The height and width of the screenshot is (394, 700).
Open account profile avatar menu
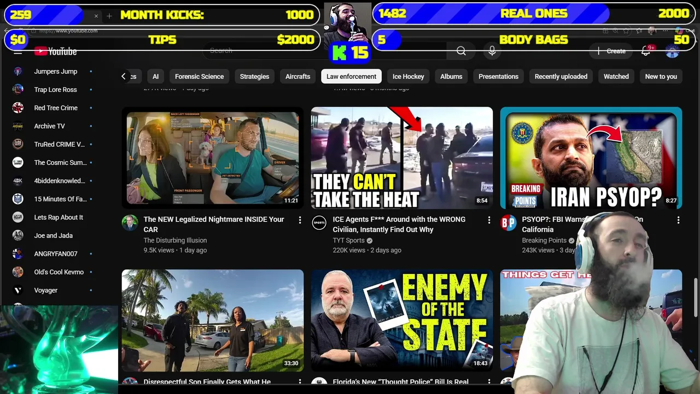[672, 51]
